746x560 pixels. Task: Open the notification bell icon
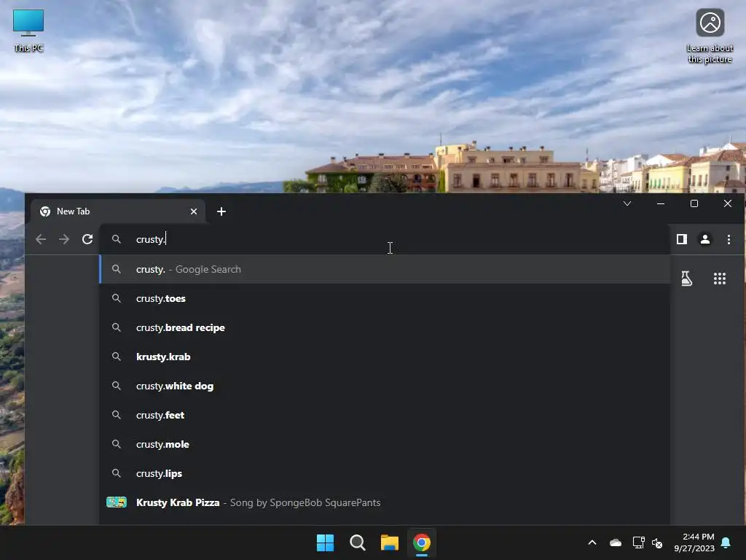tap(726, 542)
